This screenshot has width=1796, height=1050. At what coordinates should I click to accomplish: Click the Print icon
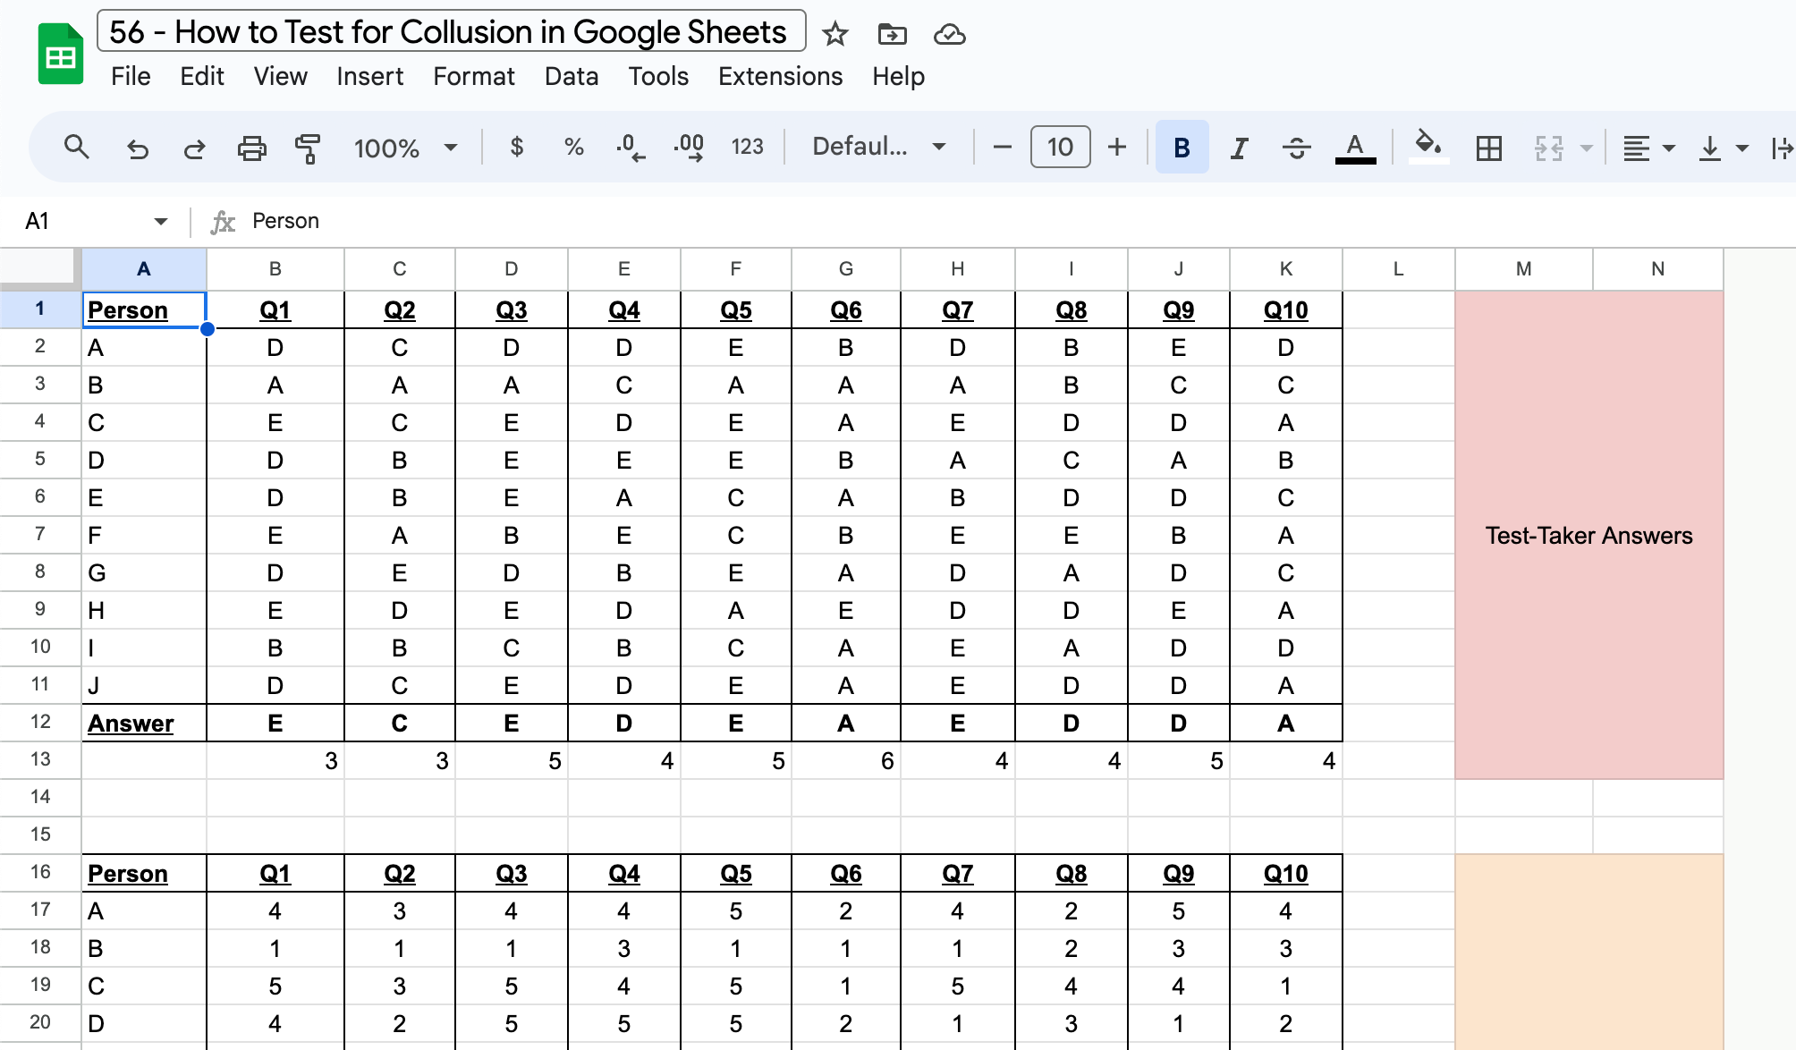click(x=251, y=148)
